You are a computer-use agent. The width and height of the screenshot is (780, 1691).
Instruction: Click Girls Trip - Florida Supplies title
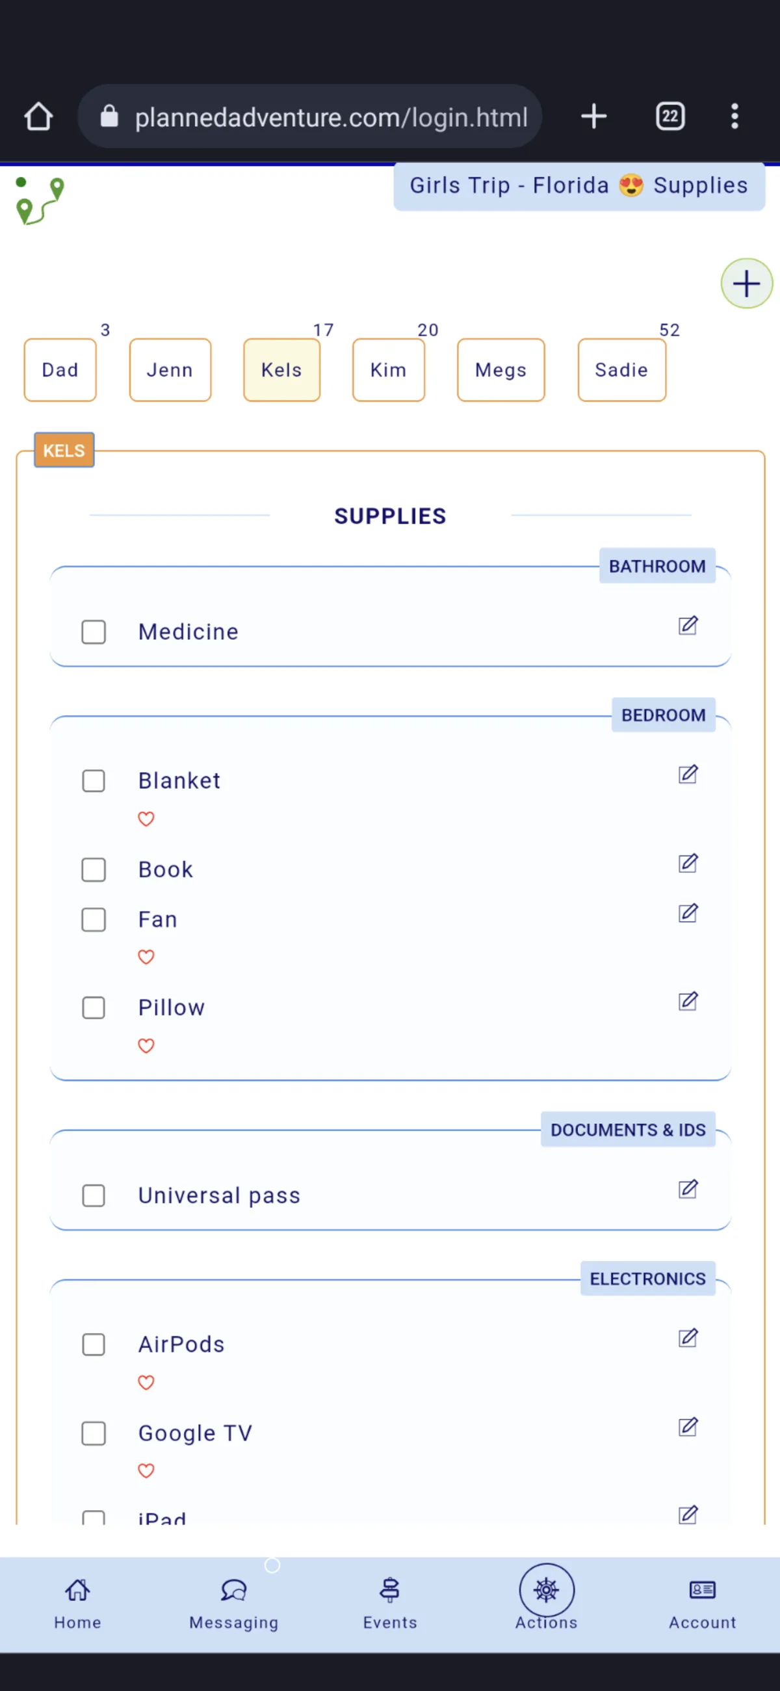tap(578, 186)
